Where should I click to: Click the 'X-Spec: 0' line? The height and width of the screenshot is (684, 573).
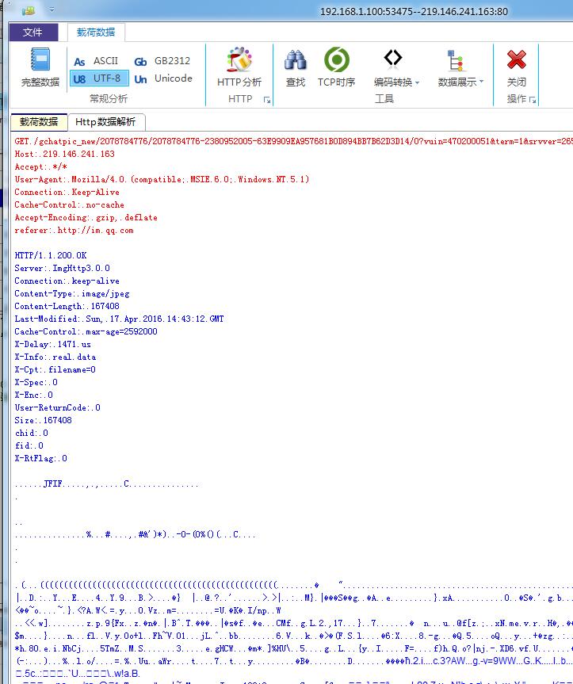point(36,382)
